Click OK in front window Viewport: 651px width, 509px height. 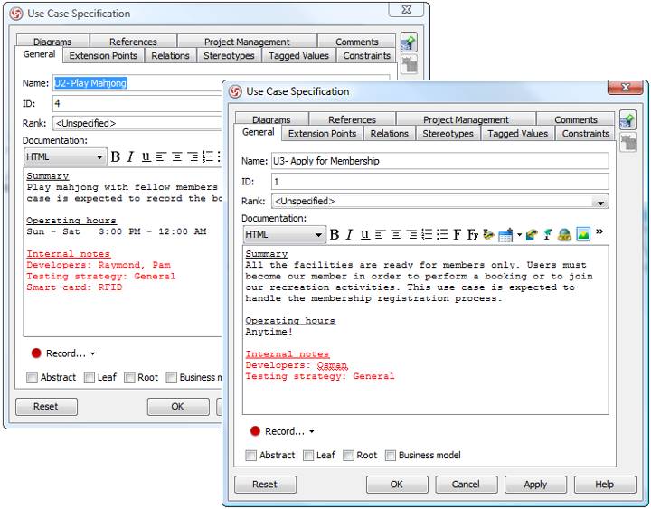click(397, 485)
